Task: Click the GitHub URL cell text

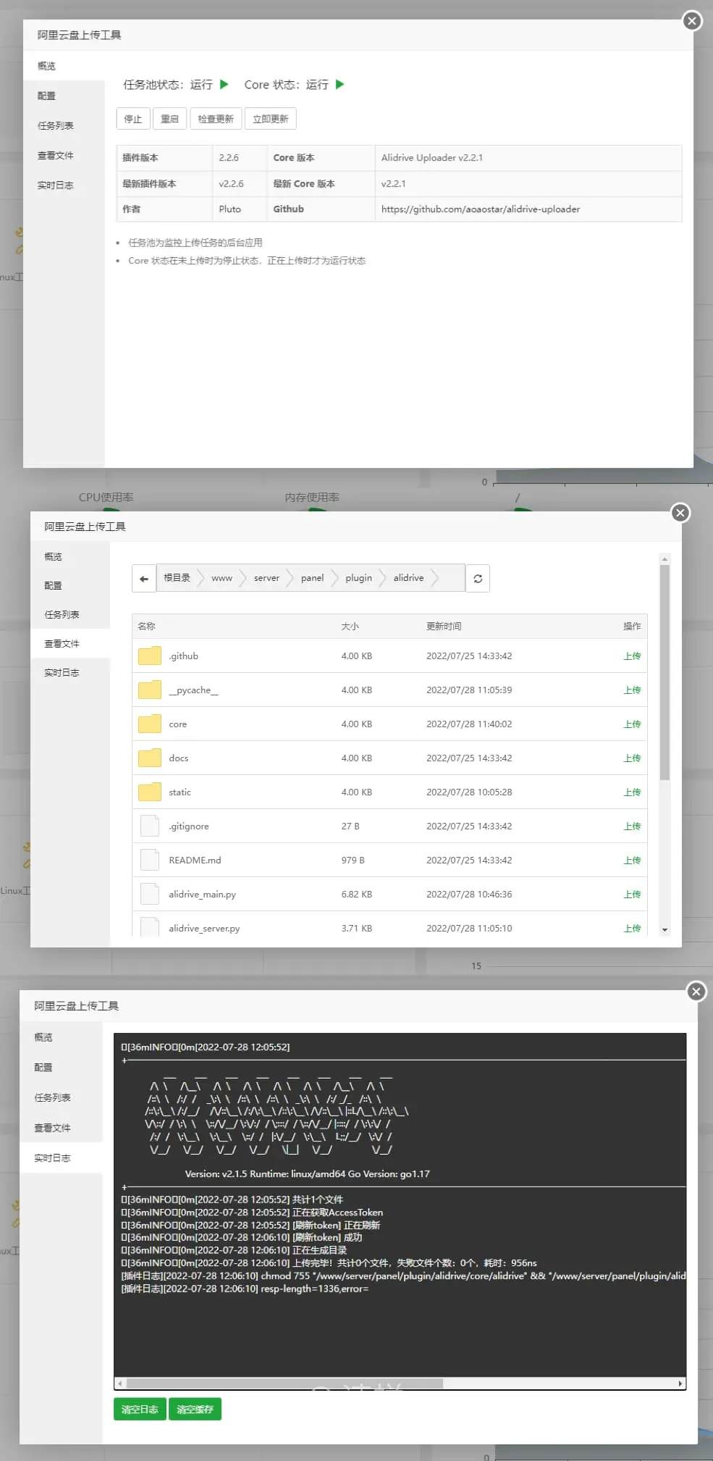Action: [481, 209]
